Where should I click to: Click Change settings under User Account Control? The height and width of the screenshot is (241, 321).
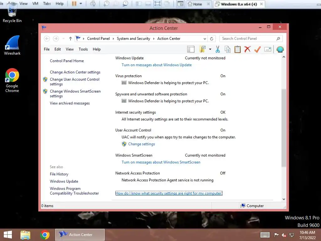click(141, 144)
